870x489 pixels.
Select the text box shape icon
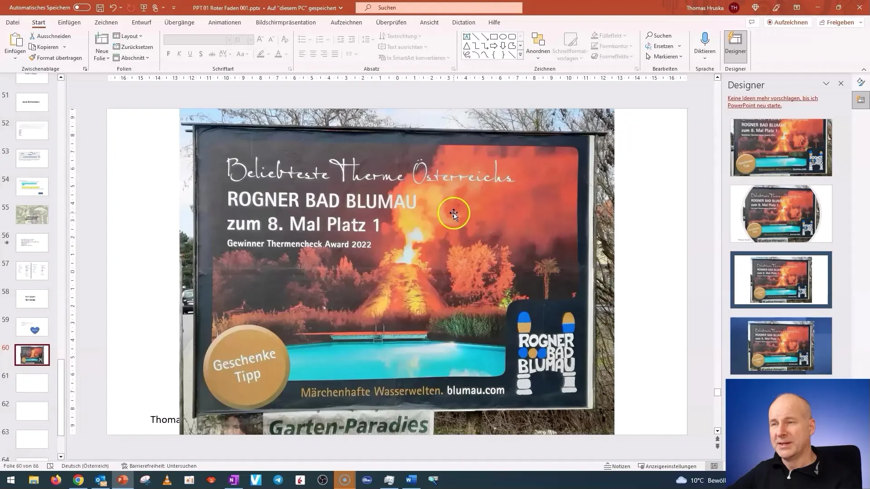(466, 37)
